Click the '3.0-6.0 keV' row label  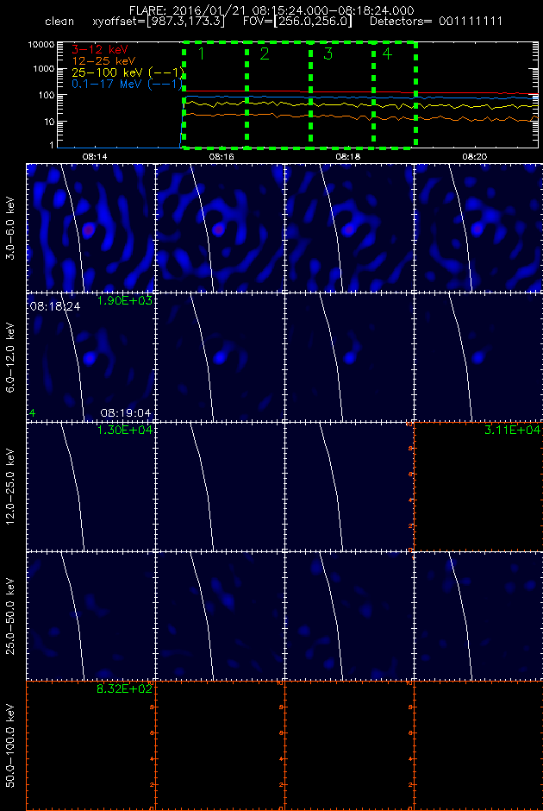click(x=11, y=228)
